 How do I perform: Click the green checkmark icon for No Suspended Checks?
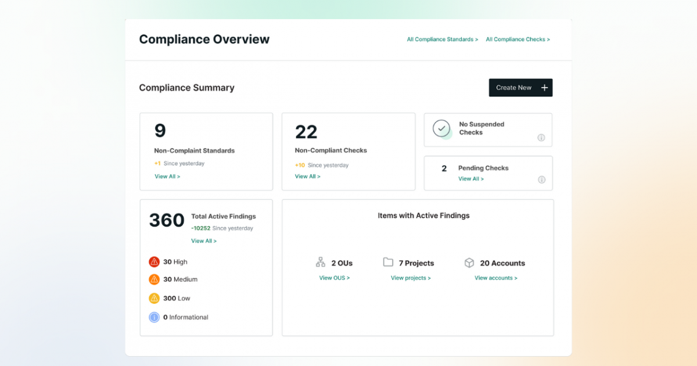pyautogui.click(x=441, y=129)
